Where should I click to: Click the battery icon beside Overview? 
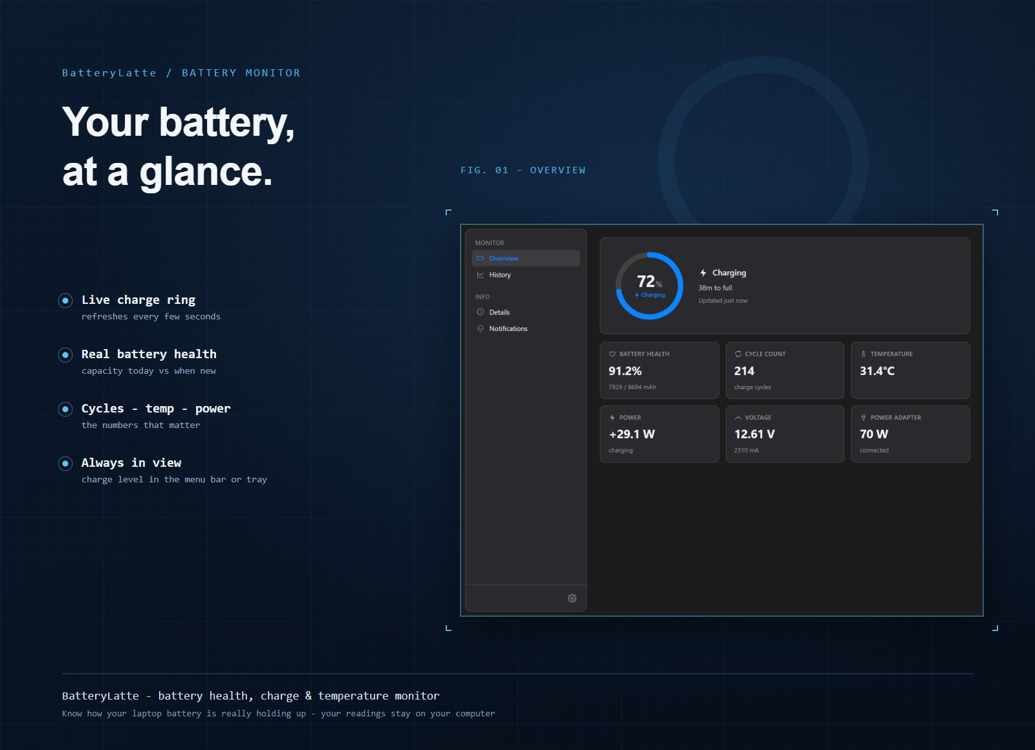[481, 258]
